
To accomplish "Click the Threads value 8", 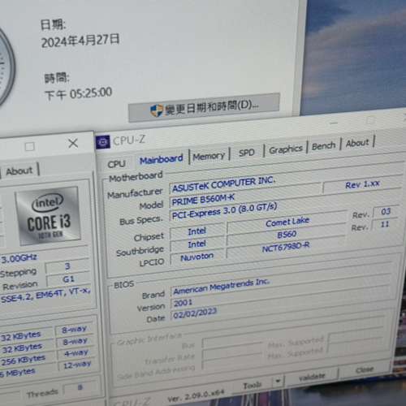I will coord(80,387).
